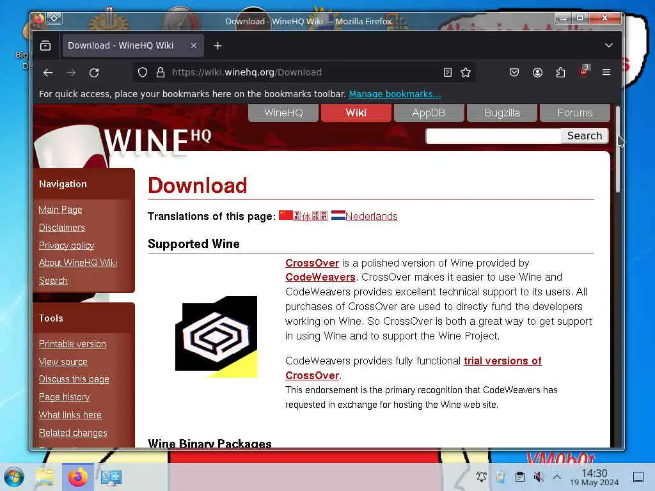
Task: Open the Privacy policy sidebar link
Action: tap(67, 245)
